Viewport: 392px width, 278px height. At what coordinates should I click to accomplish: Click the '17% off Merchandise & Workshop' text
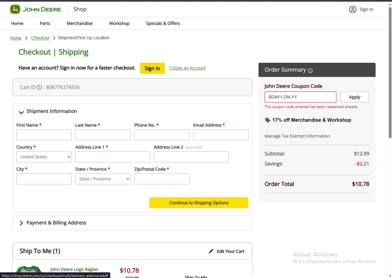pos(312,120)
